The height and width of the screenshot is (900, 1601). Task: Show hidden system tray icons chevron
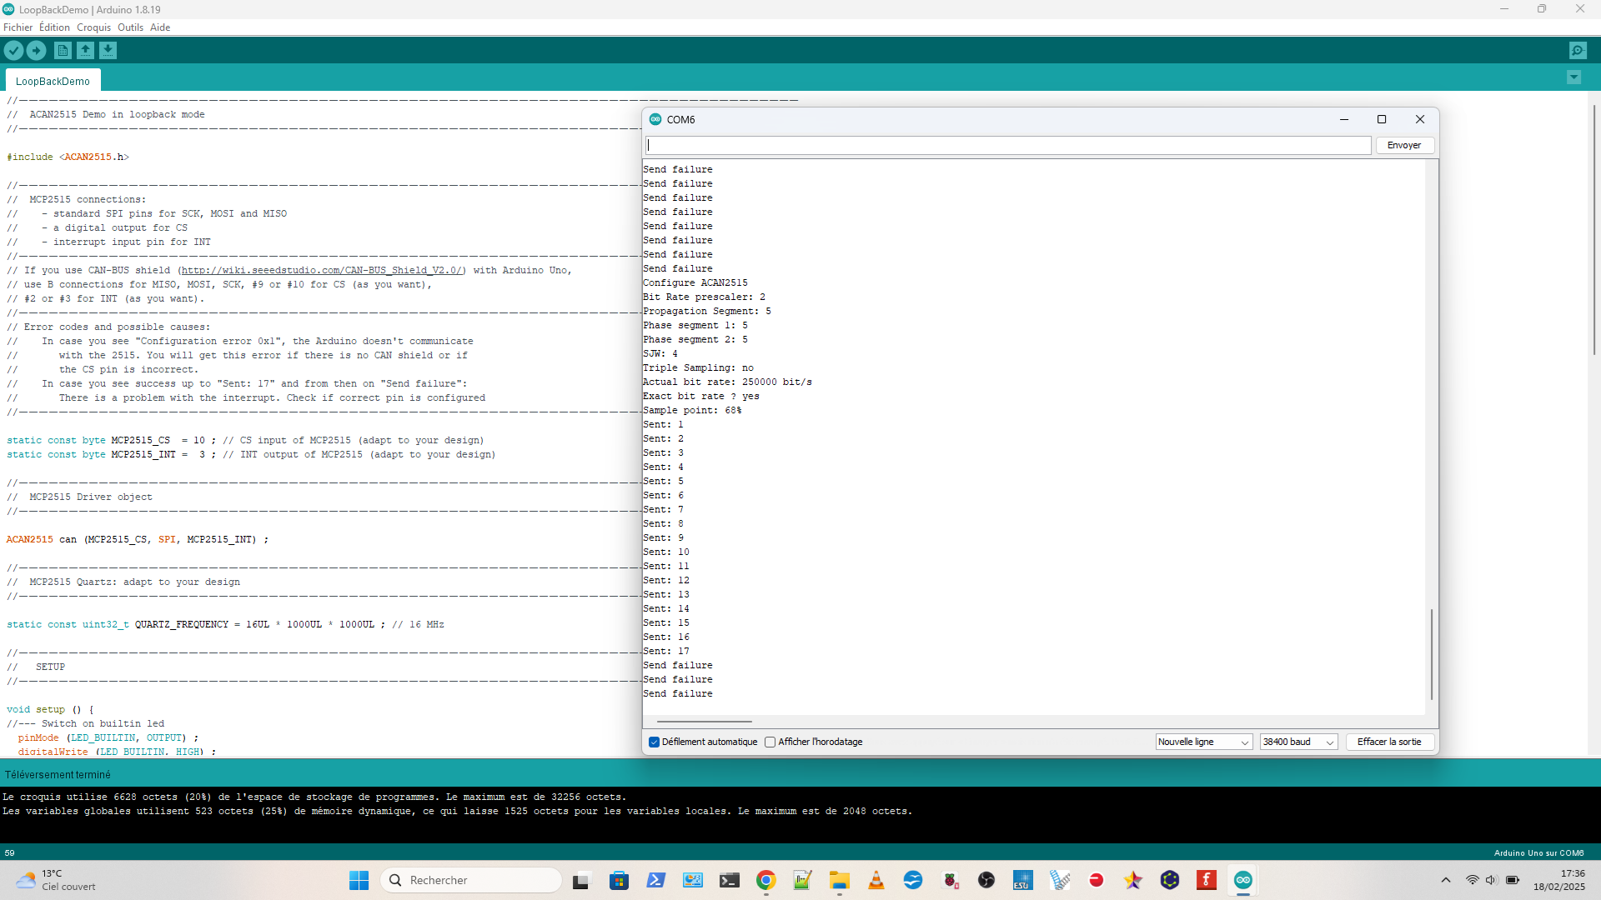1446,880
